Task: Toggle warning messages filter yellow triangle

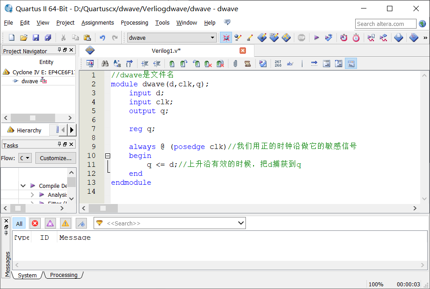Action: 65,224
